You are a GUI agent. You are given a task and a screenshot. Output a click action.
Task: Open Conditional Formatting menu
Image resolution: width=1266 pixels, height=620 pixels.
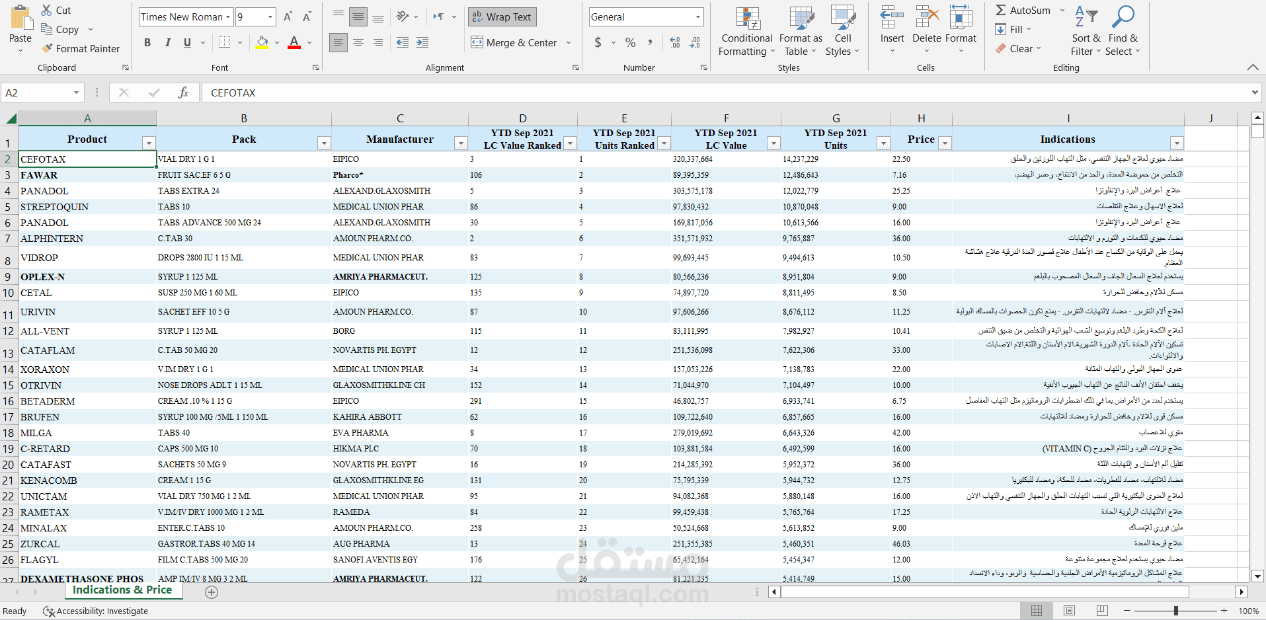click(x=747, y=31)
